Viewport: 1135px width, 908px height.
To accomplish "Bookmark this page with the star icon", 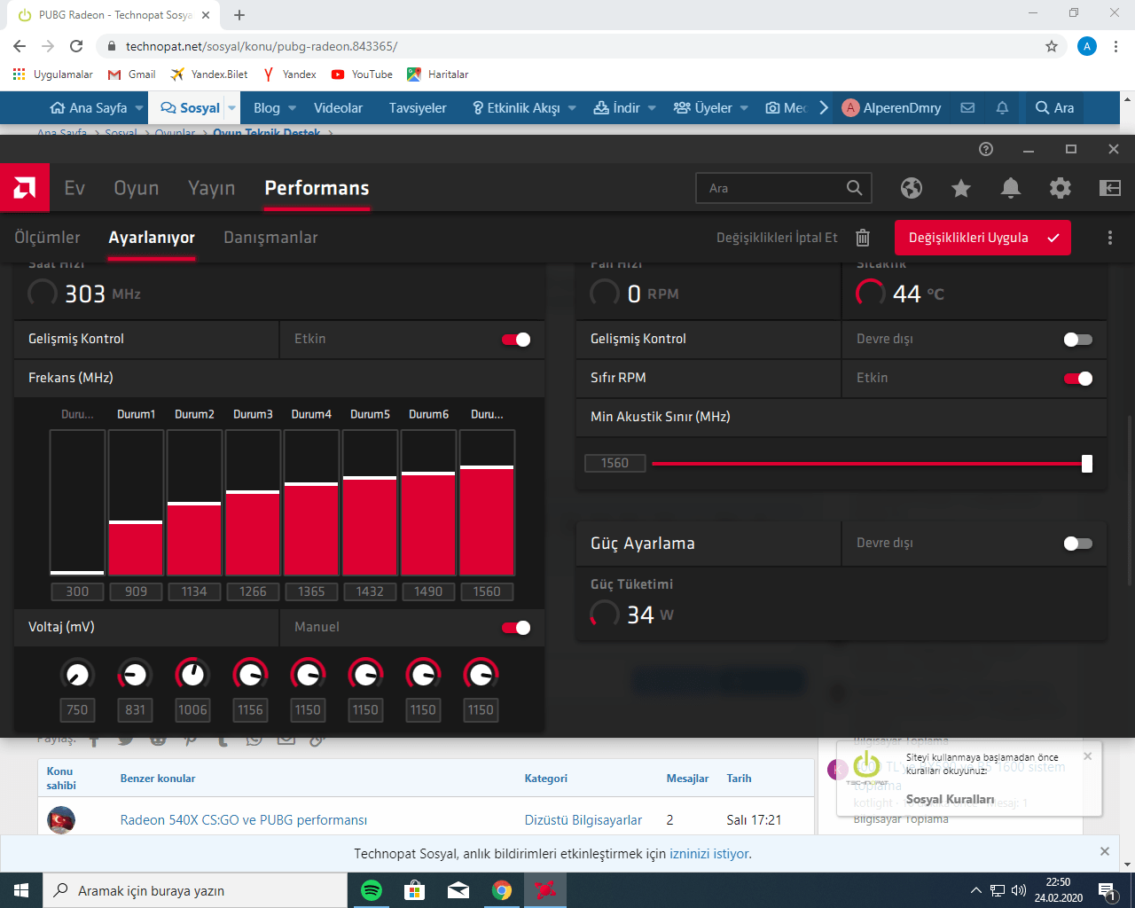I will click(x=1052, y=46).
